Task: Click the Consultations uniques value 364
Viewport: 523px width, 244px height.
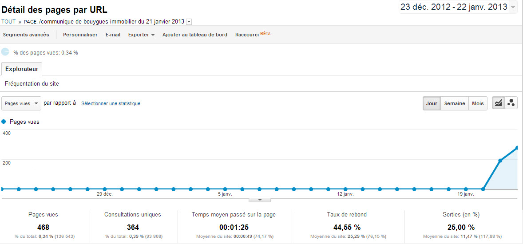Action: 133,227
